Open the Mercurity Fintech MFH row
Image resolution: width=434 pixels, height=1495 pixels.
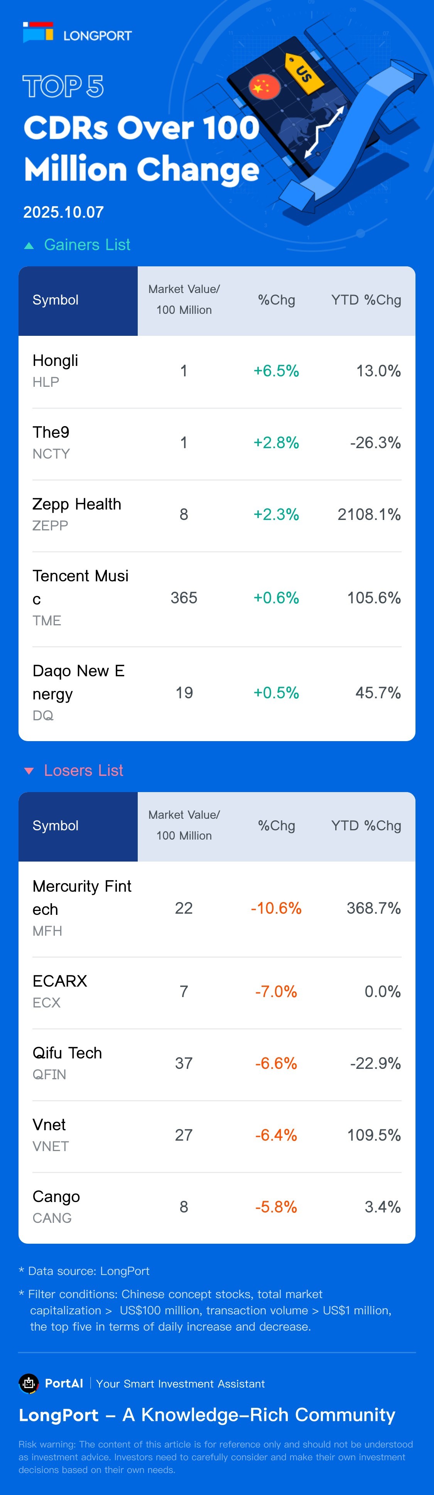(217, 908)
